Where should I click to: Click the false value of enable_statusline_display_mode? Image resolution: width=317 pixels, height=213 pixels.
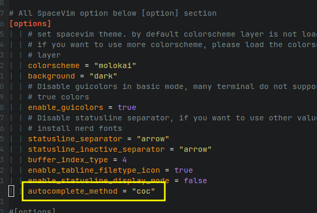tap(195, 181)
